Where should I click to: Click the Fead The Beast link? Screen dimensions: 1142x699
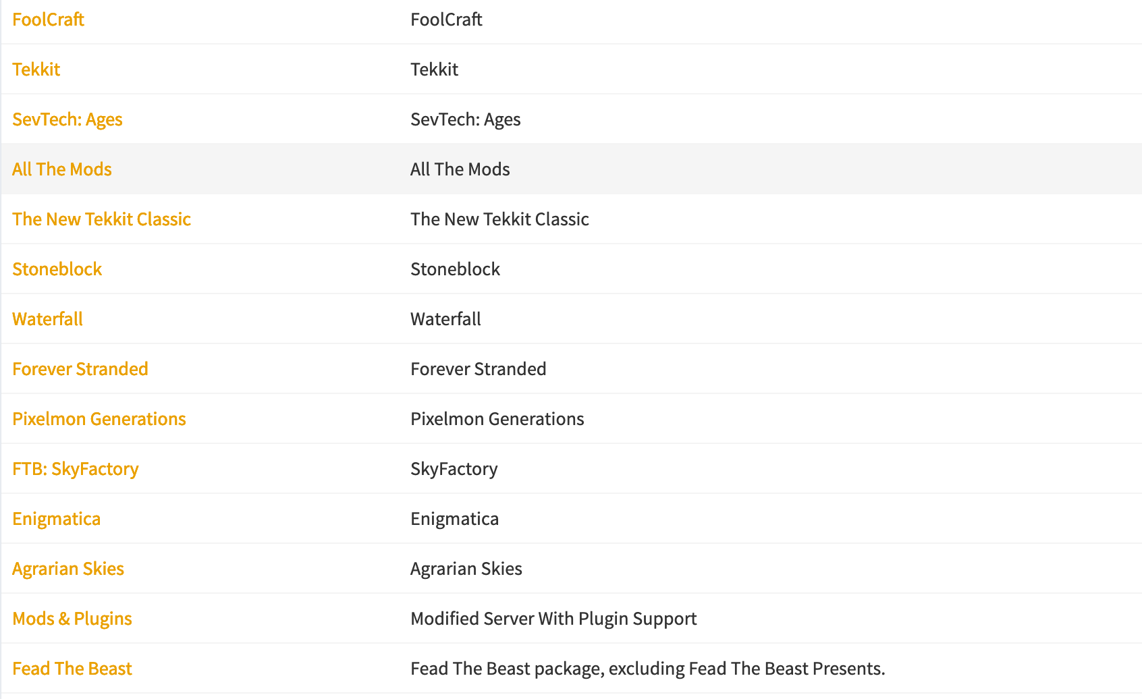tap(72, 669)
